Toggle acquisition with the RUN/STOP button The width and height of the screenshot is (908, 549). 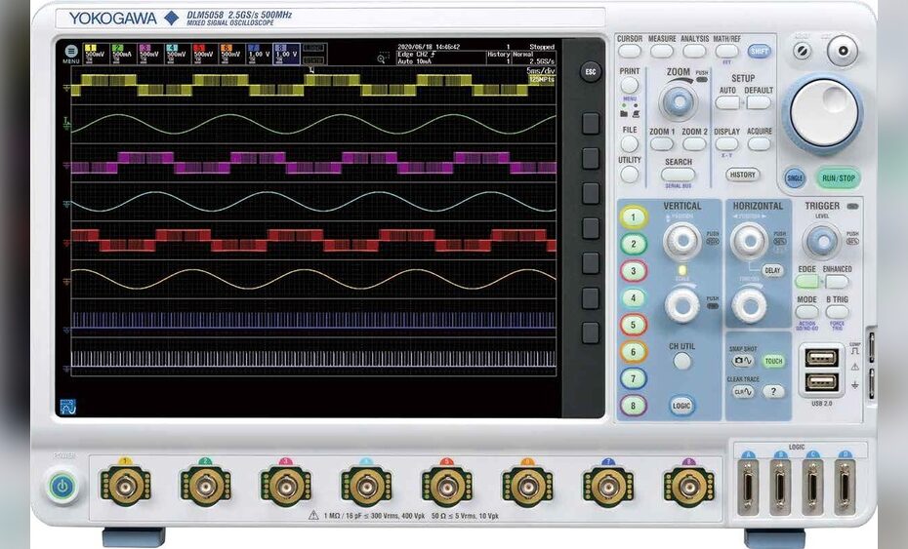[x=839, y=178]
